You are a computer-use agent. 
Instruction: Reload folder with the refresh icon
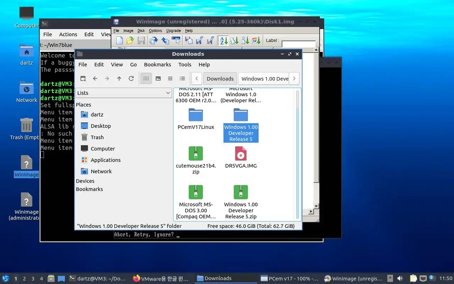131,78
